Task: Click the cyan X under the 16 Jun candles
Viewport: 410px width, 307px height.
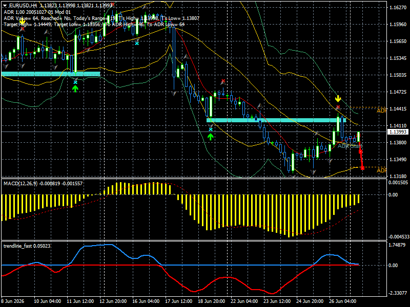Action: coord(137,43)
